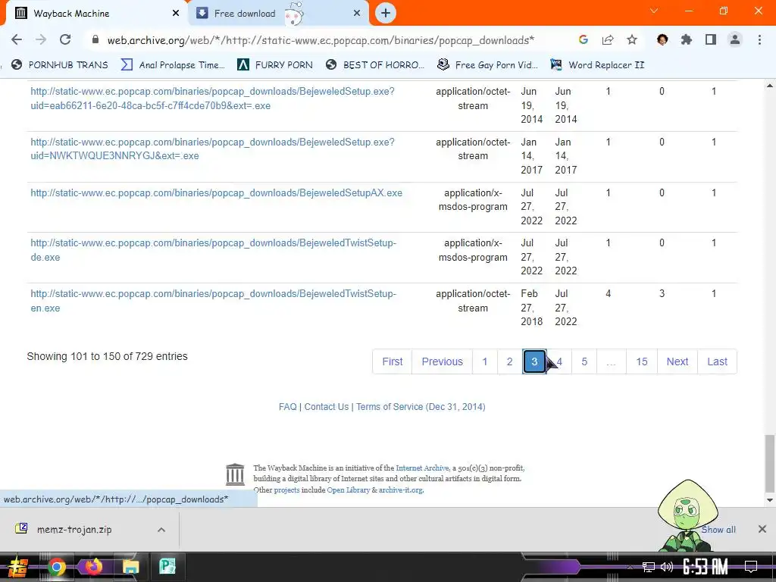Open Publisher from the taskbar
Image resolution: width=776 pixels, height=582 pixels.
(167, 567)
